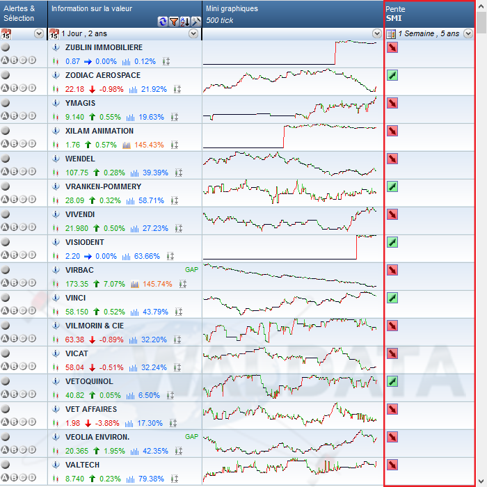Click the vertical scrollbar thumb
This screenshot has height=487, width=487.
[x=481, y=22]
